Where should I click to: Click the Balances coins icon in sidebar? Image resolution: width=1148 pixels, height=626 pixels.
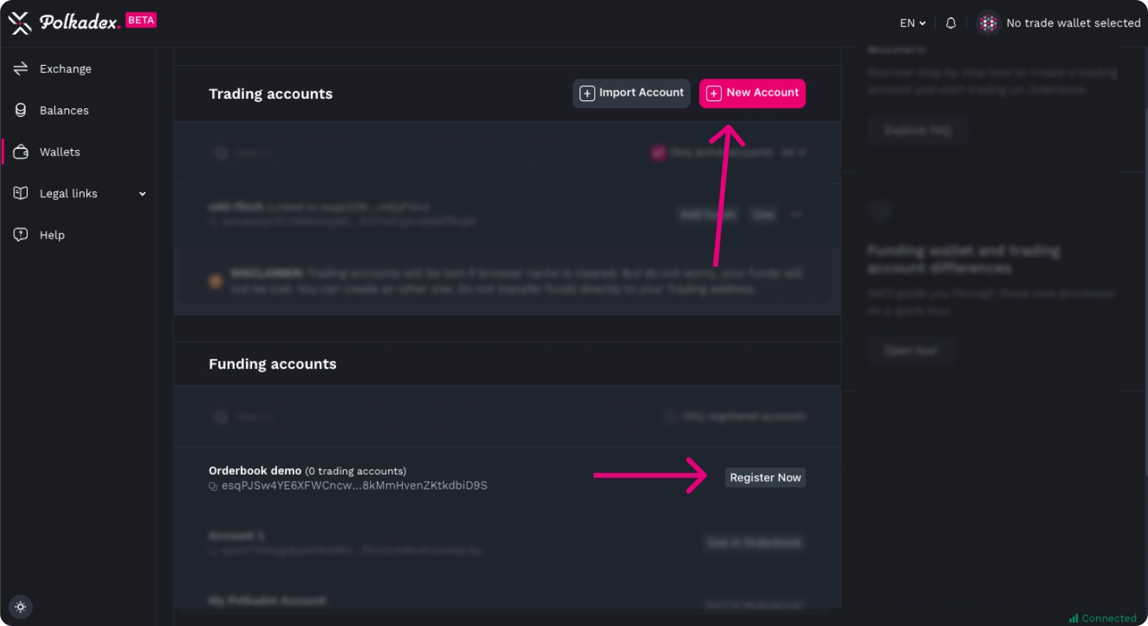(20, 111)
